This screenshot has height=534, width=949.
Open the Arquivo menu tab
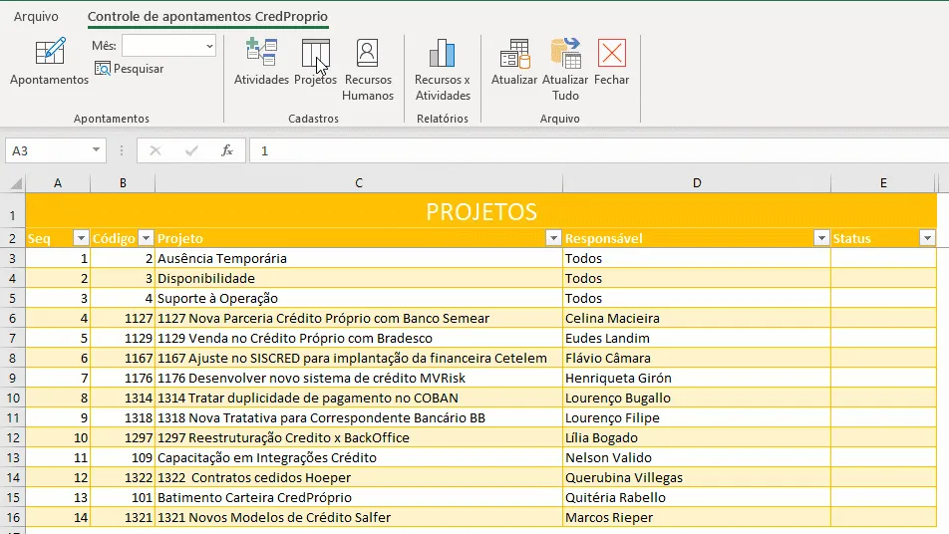(x=36, y=16)
